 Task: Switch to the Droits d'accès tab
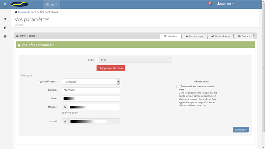pyautogui.click(x=220, y=37)
